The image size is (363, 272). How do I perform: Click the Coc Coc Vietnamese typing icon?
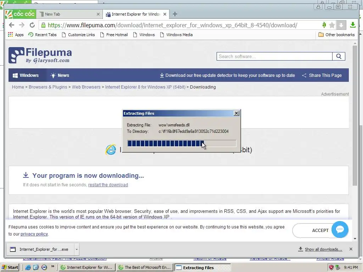pos(324,24)
